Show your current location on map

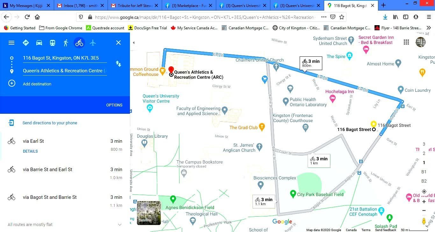pyautogui.click(x=424, y=192)
